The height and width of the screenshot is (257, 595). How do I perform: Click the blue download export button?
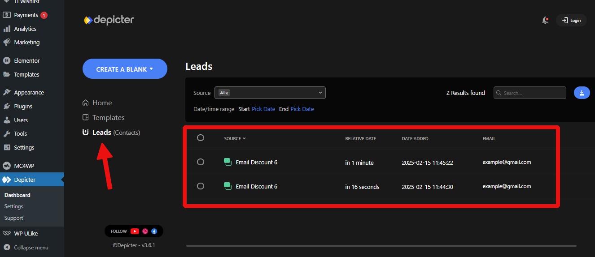582,93
